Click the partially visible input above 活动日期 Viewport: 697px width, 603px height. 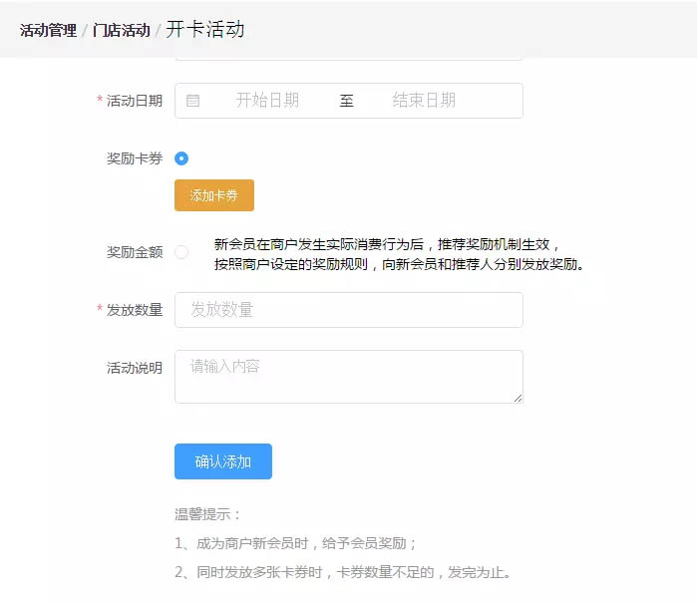(349, 58)
